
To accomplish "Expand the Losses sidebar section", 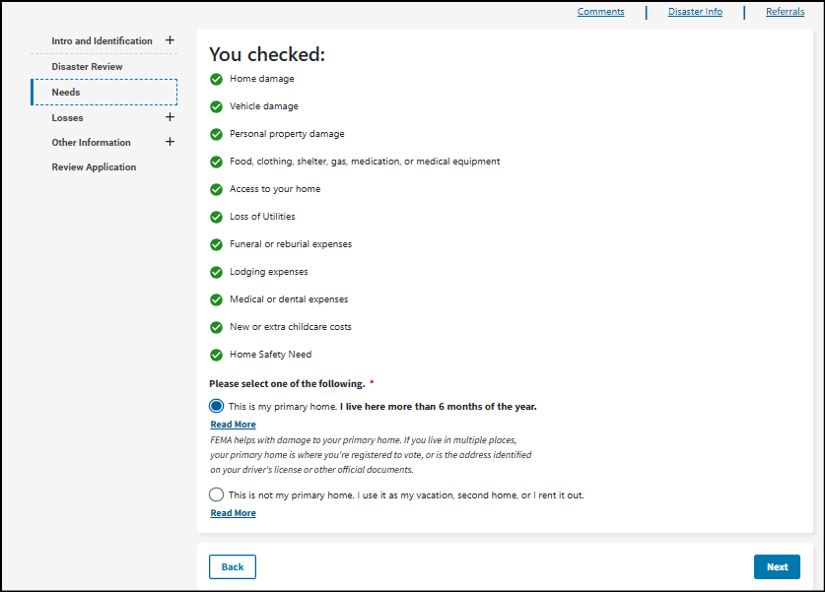I will point(170,117).
